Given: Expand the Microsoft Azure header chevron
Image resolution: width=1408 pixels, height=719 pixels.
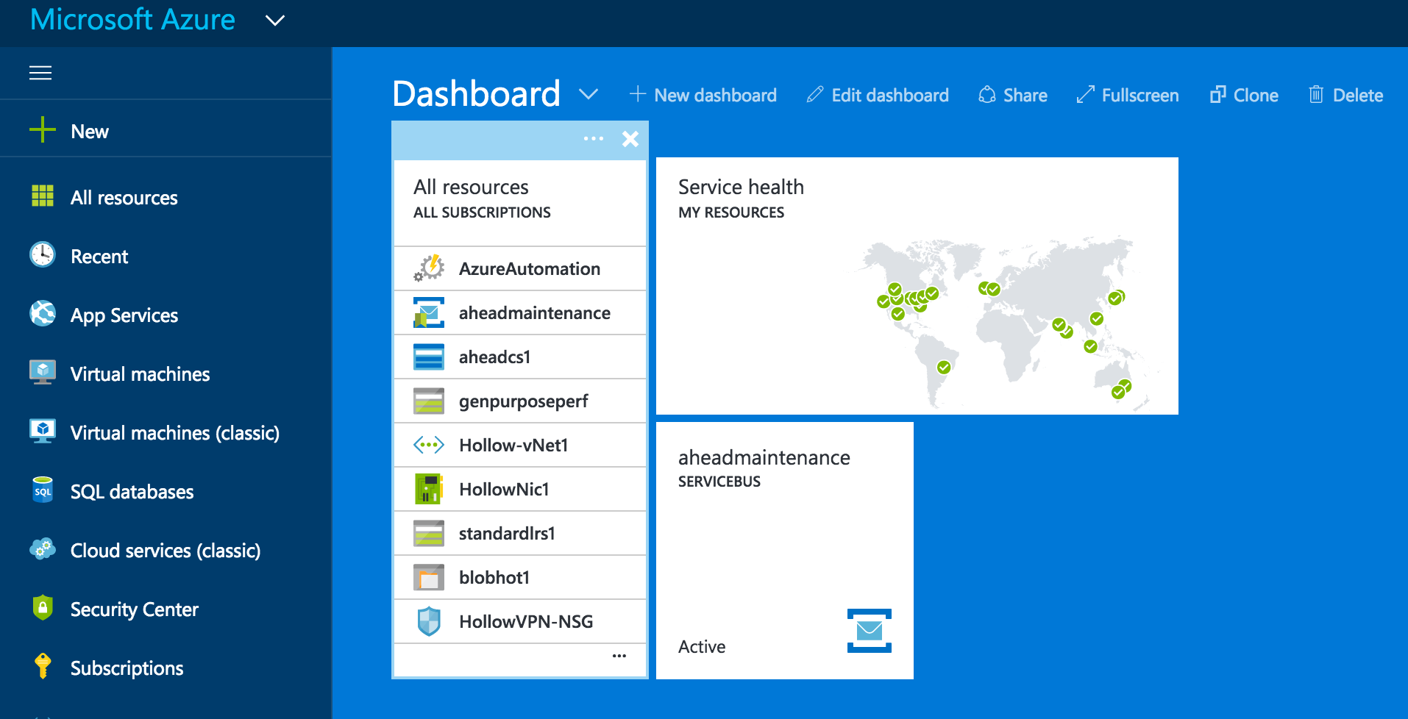Looking at the screenshot, I should pos(274,21).
